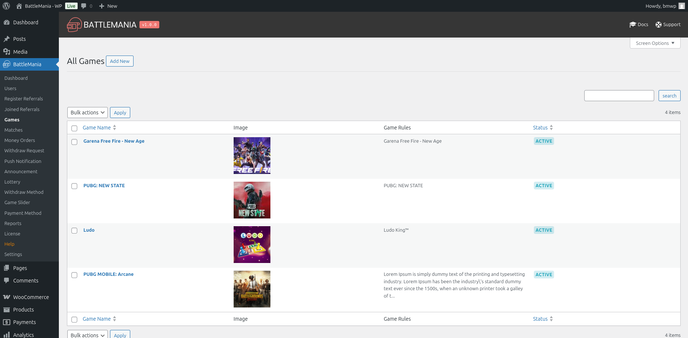Open the WordPress logo menu in admin bar

click(6, 6)
